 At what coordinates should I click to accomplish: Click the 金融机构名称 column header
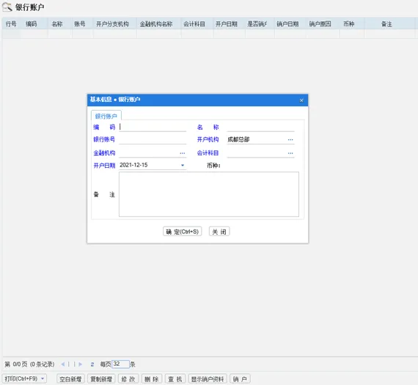(x=156, y=24)
